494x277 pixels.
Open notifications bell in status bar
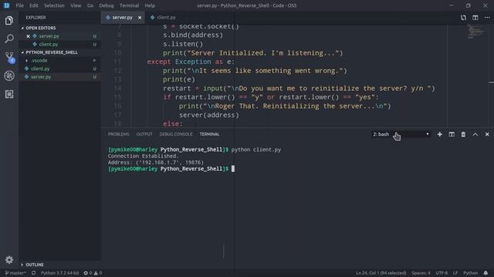(486, 273)
